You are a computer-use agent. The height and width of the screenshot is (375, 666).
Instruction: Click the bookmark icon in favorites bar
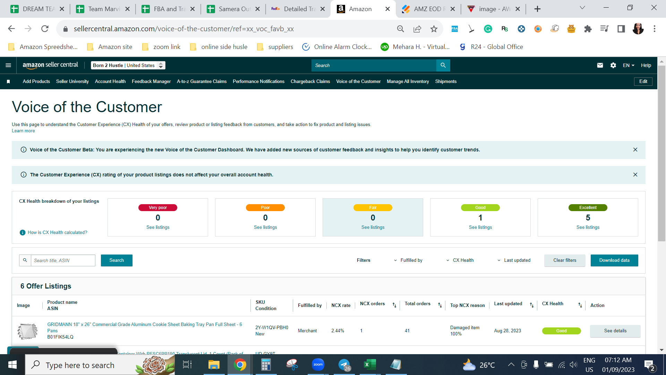[8, 82]
